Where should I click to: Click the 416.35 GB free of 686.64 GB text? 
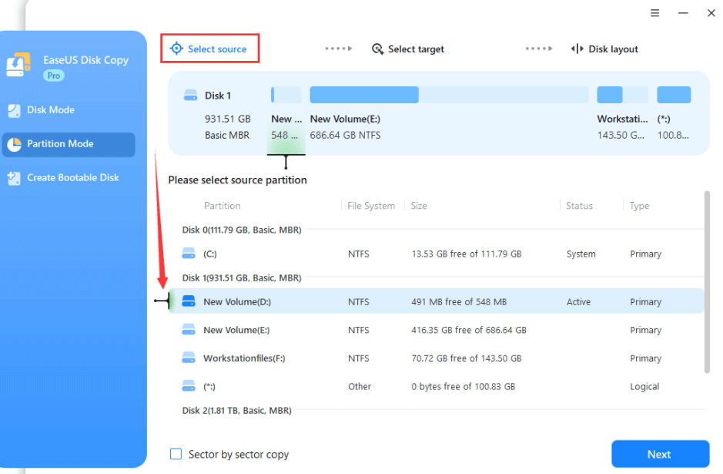[x=468, y=330]
